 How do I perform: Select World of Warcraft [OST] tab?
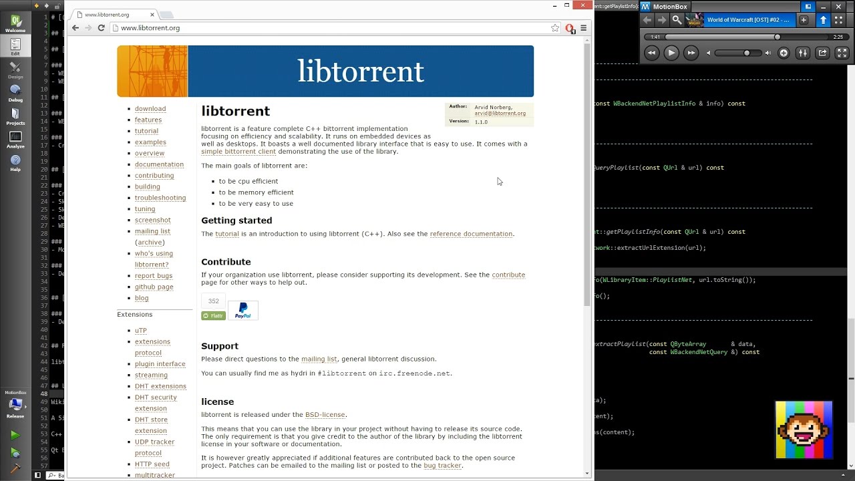click(741, 20)
